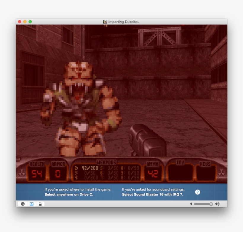243x232 pixels.
Task: Click the quiet speaker icon left of the volume slider
Action: coord(191,204)
